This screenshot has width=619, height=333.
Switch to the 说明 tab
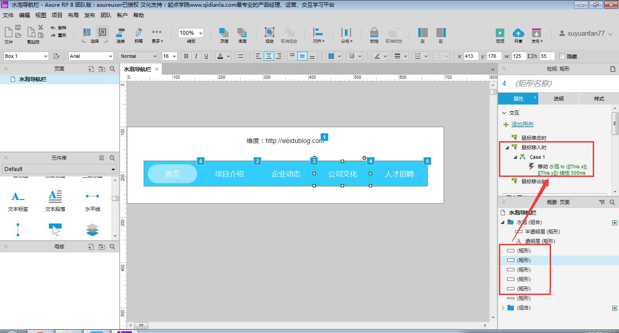pyautogui.click(x=558, y=99)
